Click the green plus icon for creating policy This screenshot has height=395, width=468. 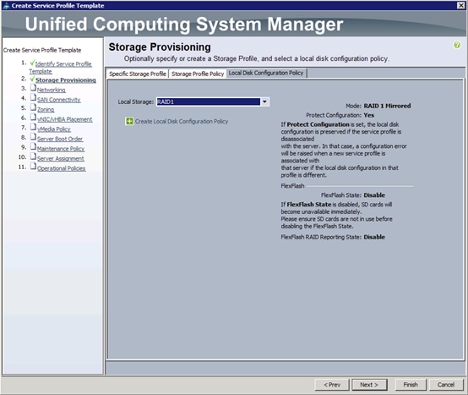pyautogui.click(x=129, y=121)
